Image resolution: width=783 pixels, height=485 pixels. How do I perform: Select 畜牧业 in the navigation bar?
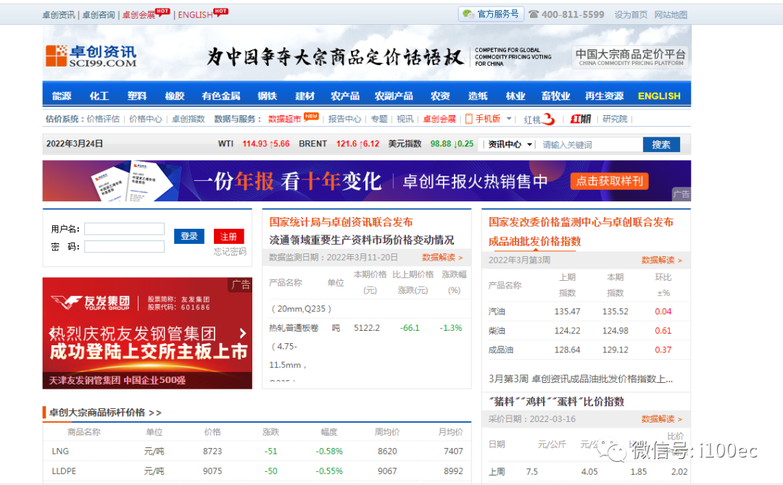pyautogui.click(x=556, y=96)
